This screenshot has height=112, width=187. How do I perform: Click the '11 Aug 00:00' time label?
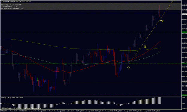80,111
